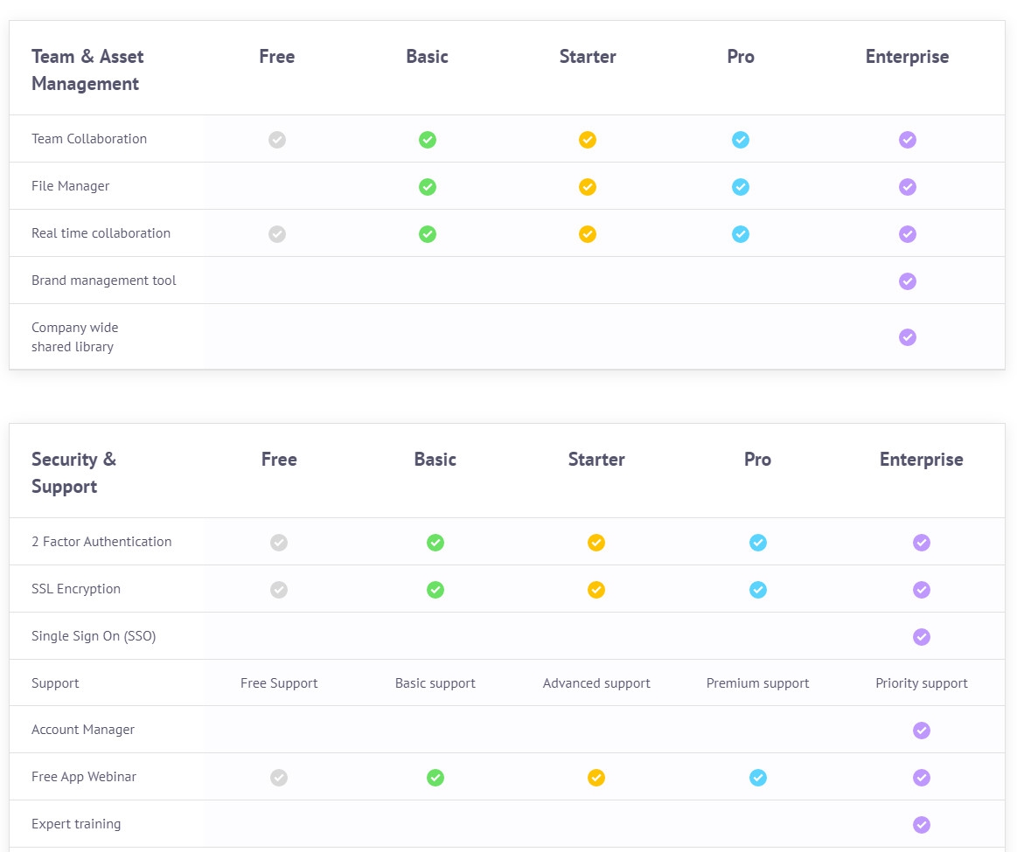
Task: Click Enterprise checkmark for Account Manager
Action: coord(922,731)
